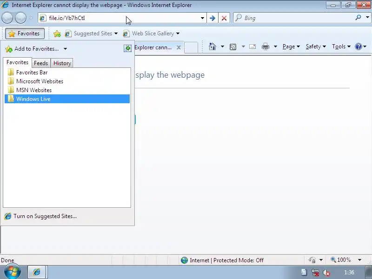This screenshot has width=372, height=279.
Task: Select the Favorites tab in the panel
Action: click(17, 62)
